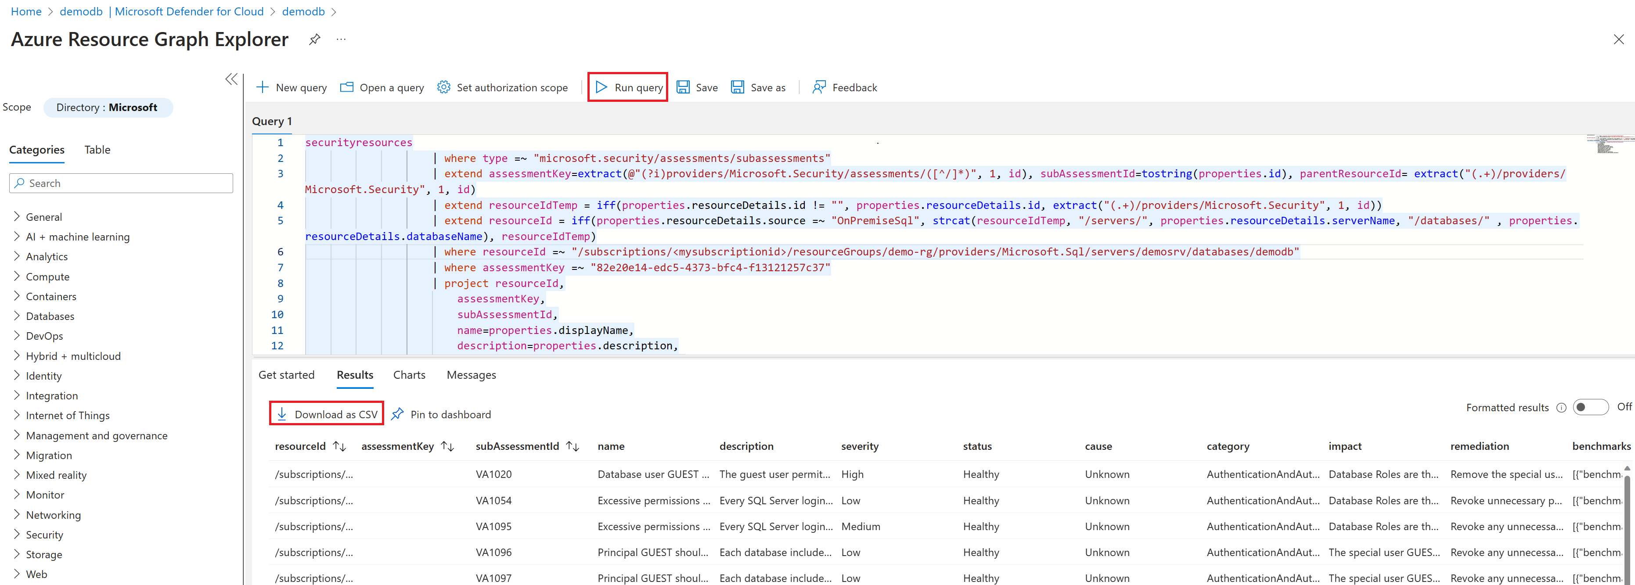Click the pin icon beside the title
Viewport: 1635px width, 585px height.
pyautogui.click(x=314, y=39)
